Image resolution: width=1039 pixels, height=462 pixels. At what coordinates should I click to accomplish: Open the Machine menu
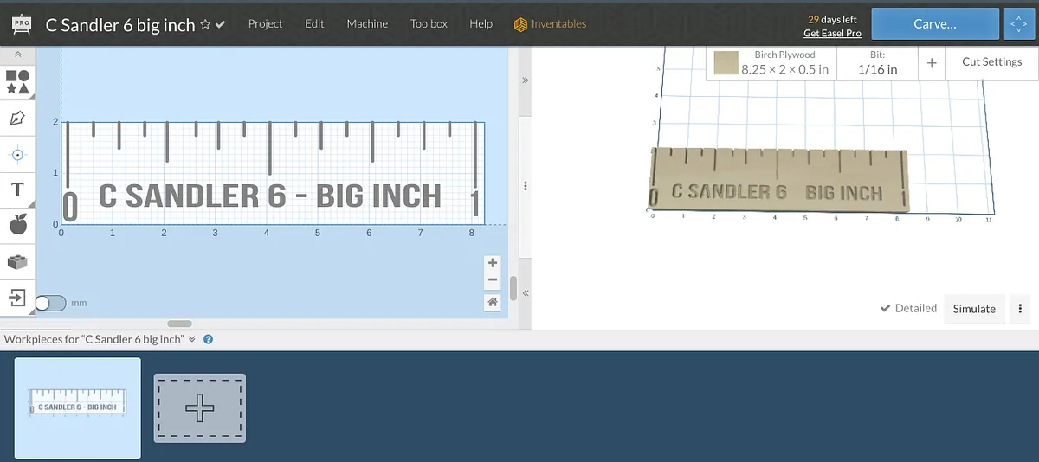point(367,24)
